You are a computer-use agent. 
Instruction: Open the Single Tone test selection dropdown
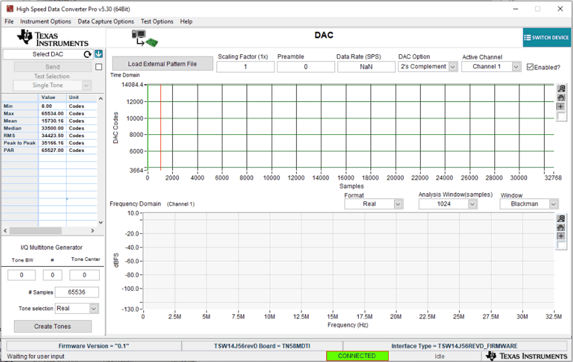tap(86, 85)
